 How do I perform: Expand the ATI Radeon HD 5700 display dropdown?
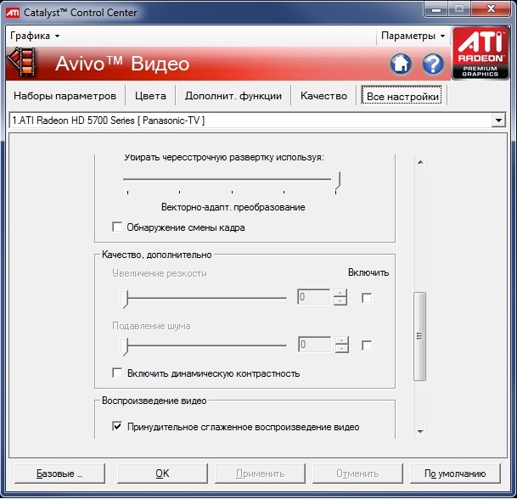point(498,121)
